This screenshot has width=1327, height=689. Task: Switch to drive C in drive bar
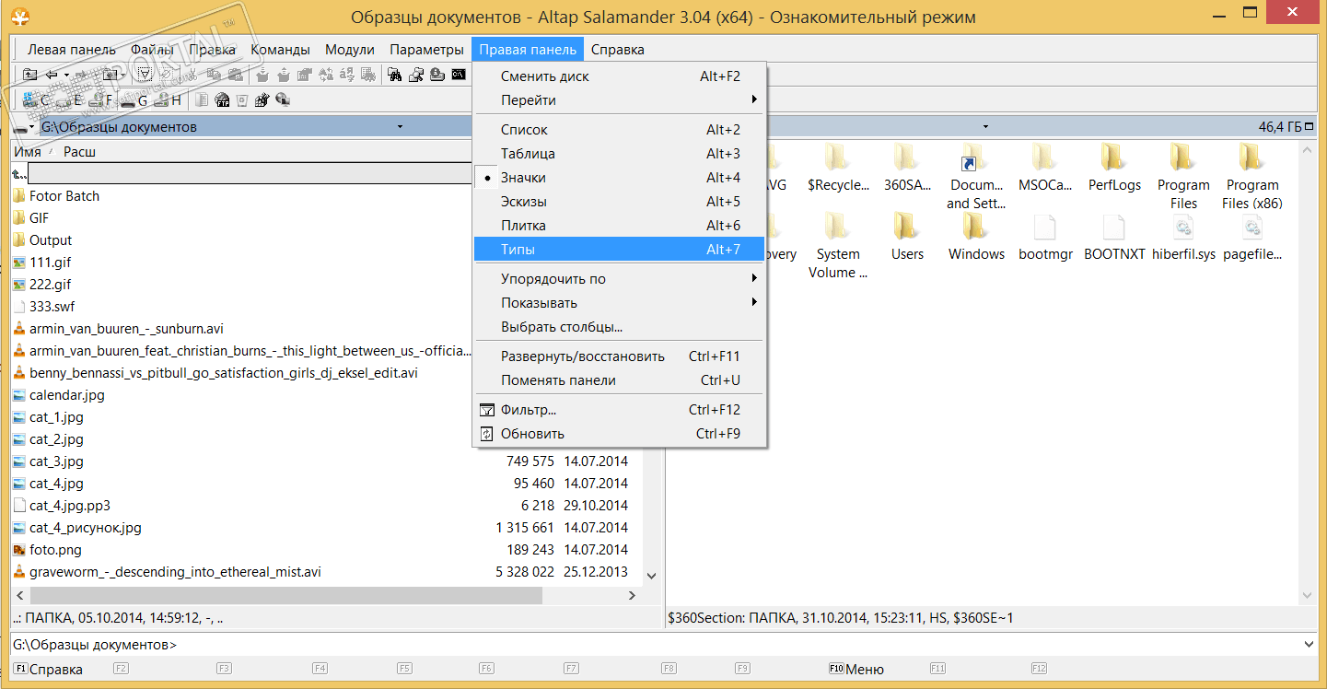(x=37, y=100)
